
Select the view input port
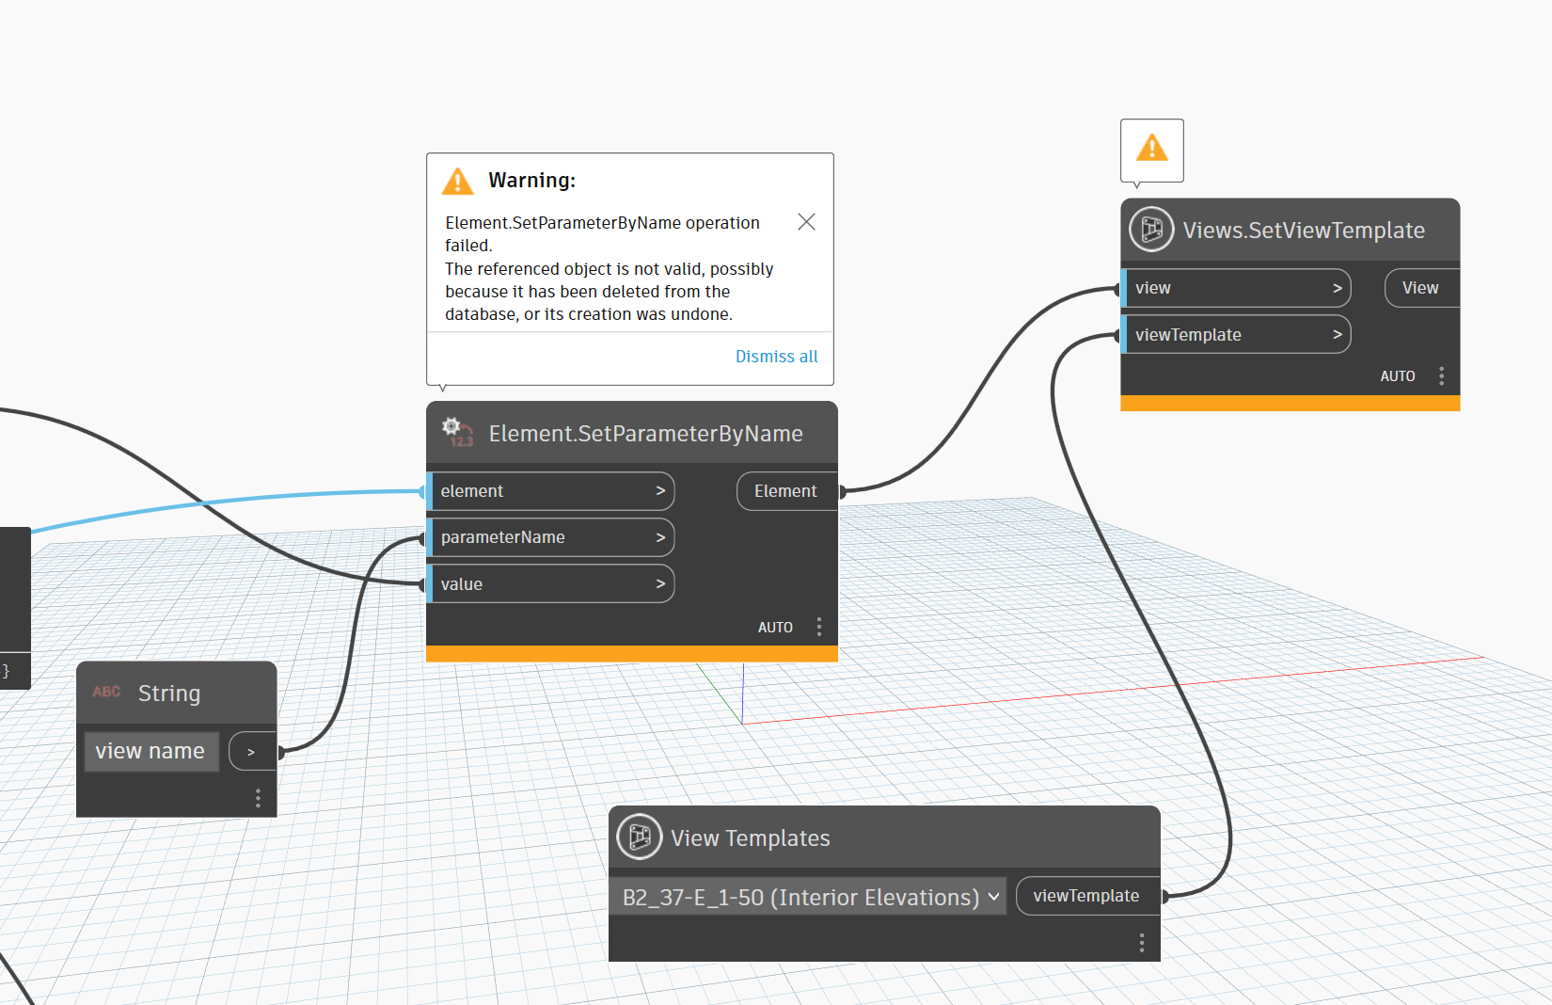pos(1237,288)
